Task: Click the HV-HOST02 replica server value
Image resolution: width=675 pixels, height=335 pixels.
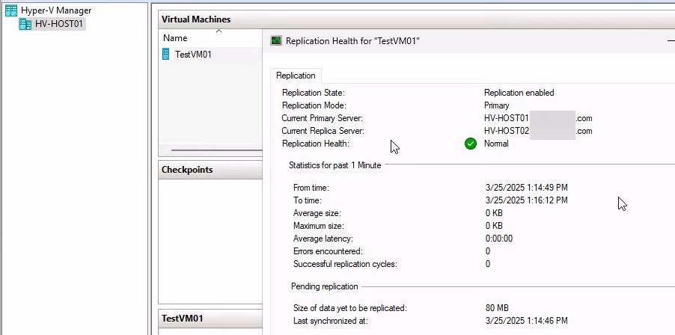Action: (538, 131)
